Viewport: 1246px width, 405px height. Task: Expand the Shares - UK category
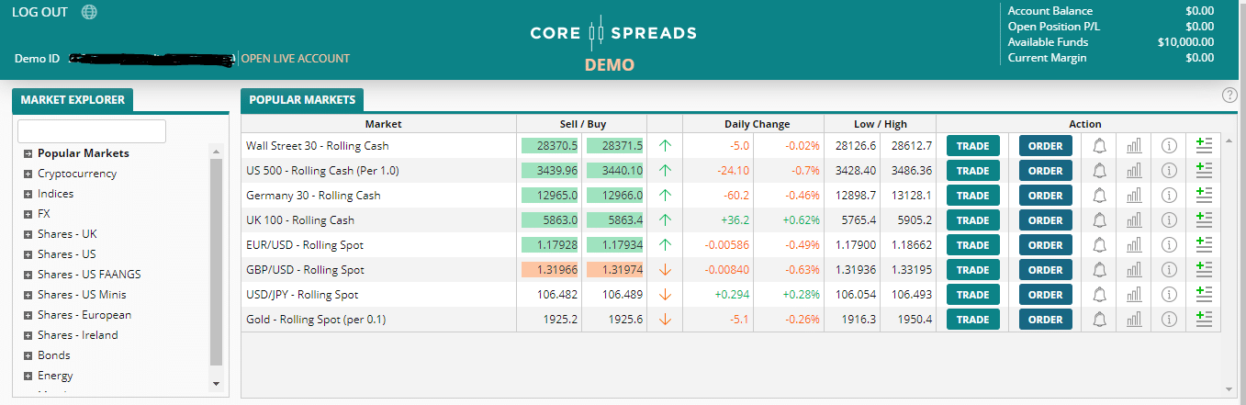pyautogui.click(x=28, y=234)
